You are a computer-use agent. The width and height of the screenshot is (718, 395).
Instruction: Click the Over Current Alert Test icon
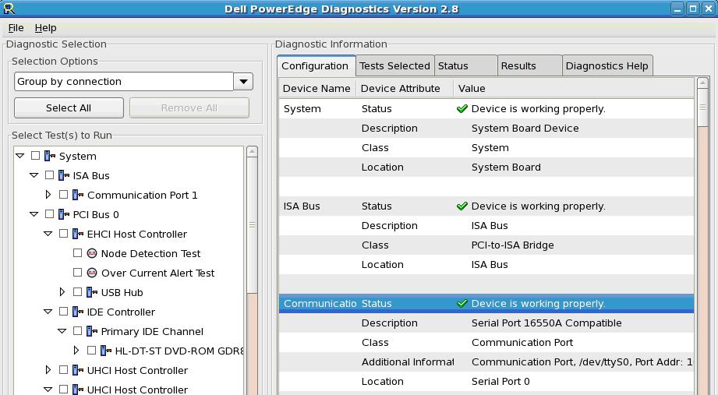[91, 273]
